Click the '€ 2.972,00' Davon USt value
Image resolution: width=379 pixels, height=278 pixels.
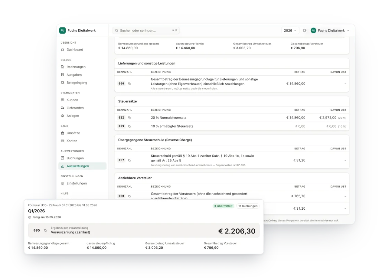click(328, 118)
